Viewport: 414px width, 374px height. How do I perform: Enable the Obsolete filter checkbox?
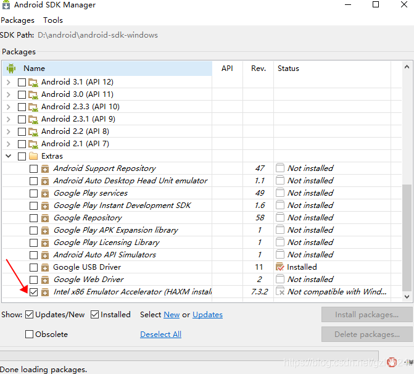30,335
